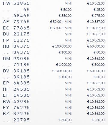Select the FW 51955 ticket number
Viewport: 108px width, 125px height.
(16, 3)
